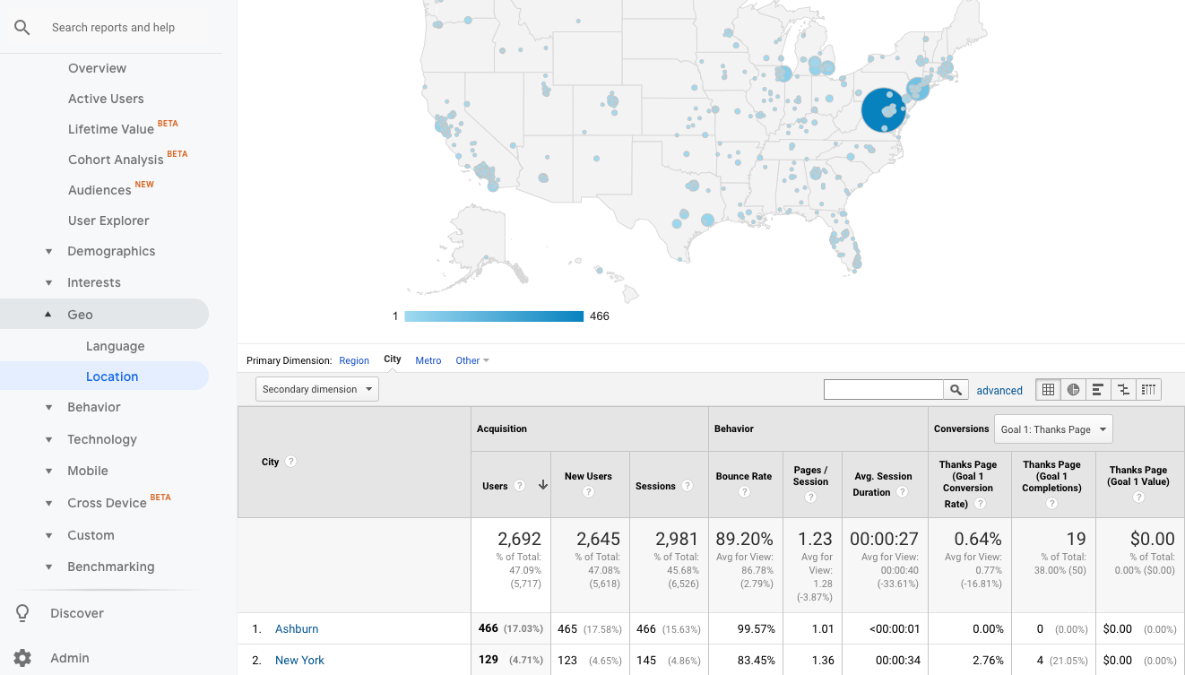Open the comparison view
This screenshot has width=1185, height=675.
coord(1123,389)
